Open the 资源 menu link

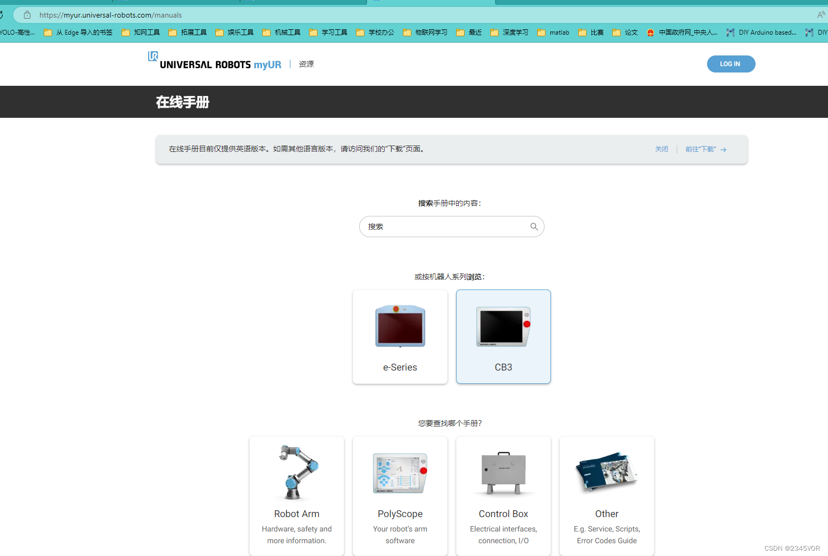(306, 64)
